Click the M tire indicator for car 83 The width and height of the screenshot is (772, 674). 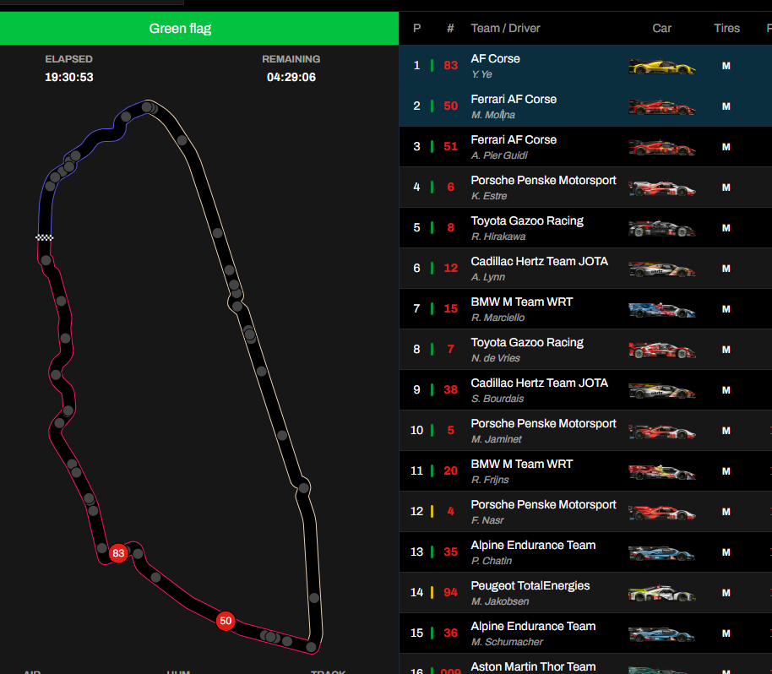(726, 66)
